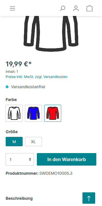Open the quantity dropdown showing 1
Screen dimensions: 102x206
click(20, 159)
